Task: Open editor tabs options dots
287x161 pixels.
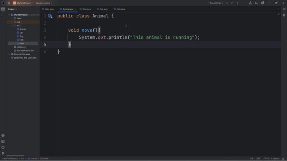Action: tap(278, 9)
